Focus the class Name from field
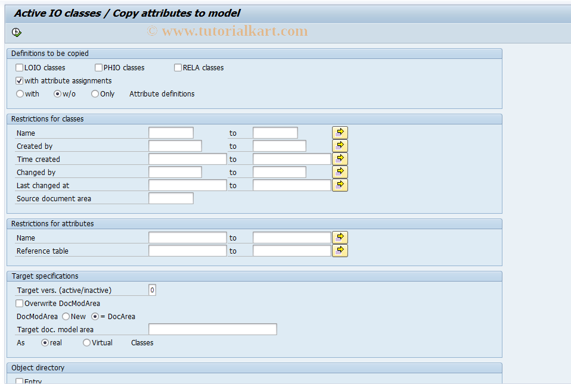This screenshot has width=571, height=384. pos(171,133)
